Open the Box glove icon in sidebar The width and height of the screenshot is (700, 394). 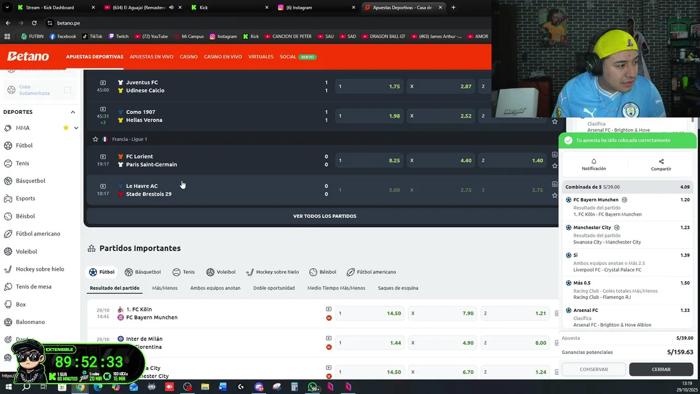coord(8,304)
